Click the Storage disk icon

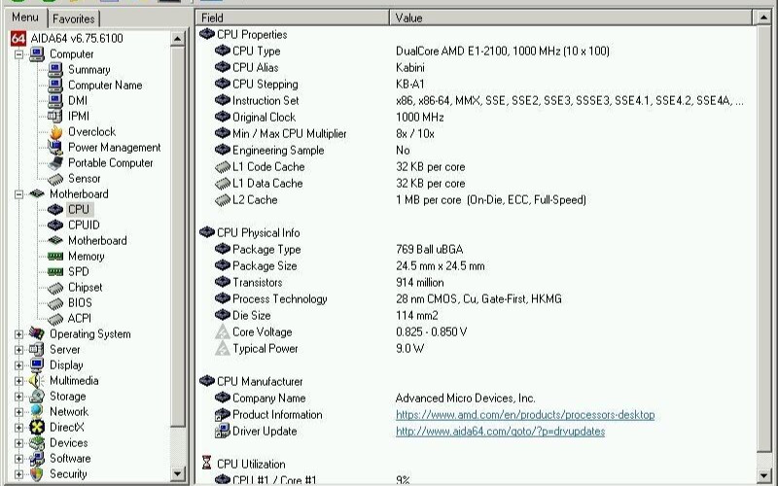coord(37,397)
